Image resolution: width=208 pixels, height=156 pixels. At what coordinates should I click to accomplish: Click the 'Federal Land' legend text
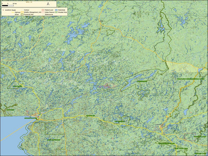pyautogui.click(x=49, y=10)
